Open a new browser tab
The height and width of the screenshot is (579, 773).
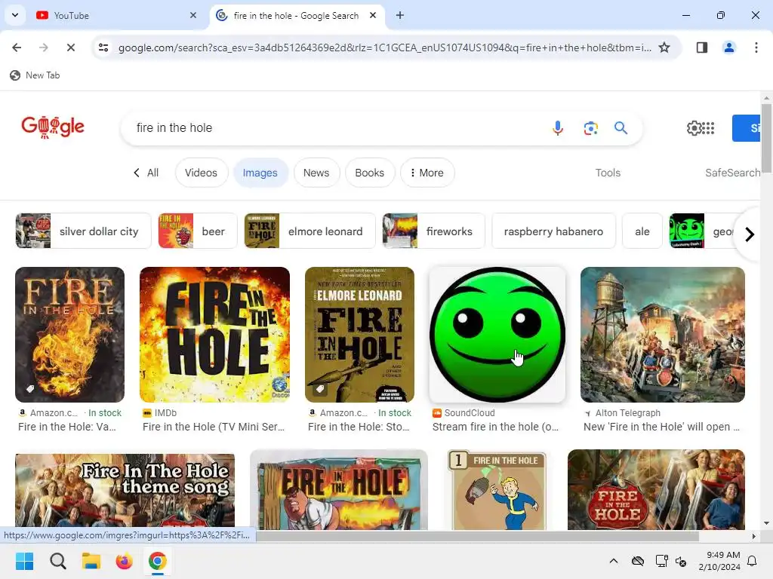[x=400, y=15]
